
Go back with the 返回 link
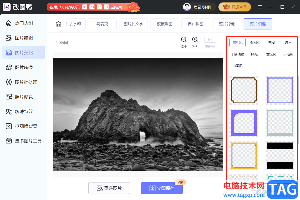[62, 42]
